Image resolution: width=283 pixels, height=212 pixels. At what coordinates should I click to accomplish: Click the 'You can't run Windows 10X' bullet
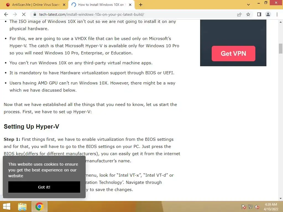tap(81, 63)
